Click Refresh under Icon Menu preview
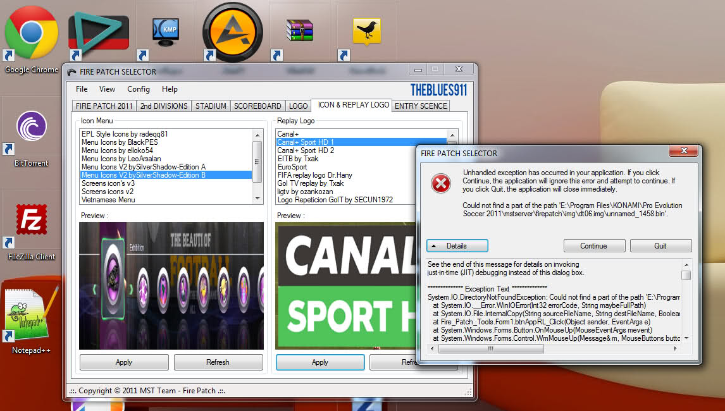This screenshot has width=725, height=411. 218,362
